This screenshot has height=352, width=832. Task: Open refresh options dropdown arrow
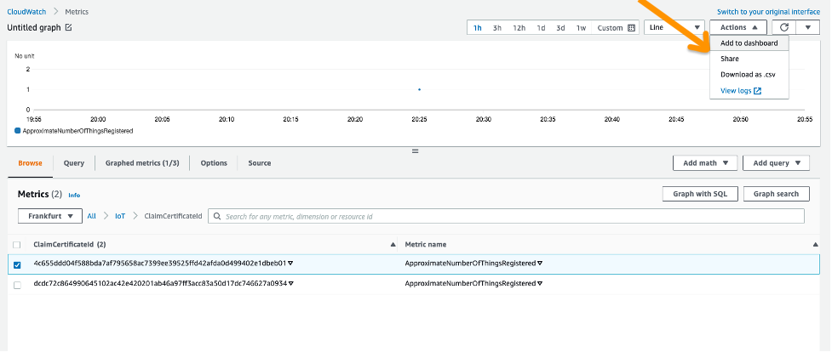[808, 27]
